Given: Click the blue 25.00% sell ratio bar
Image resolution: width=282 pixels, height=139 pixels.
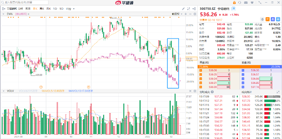Looking at the screenshot, I should click(271, 66).
